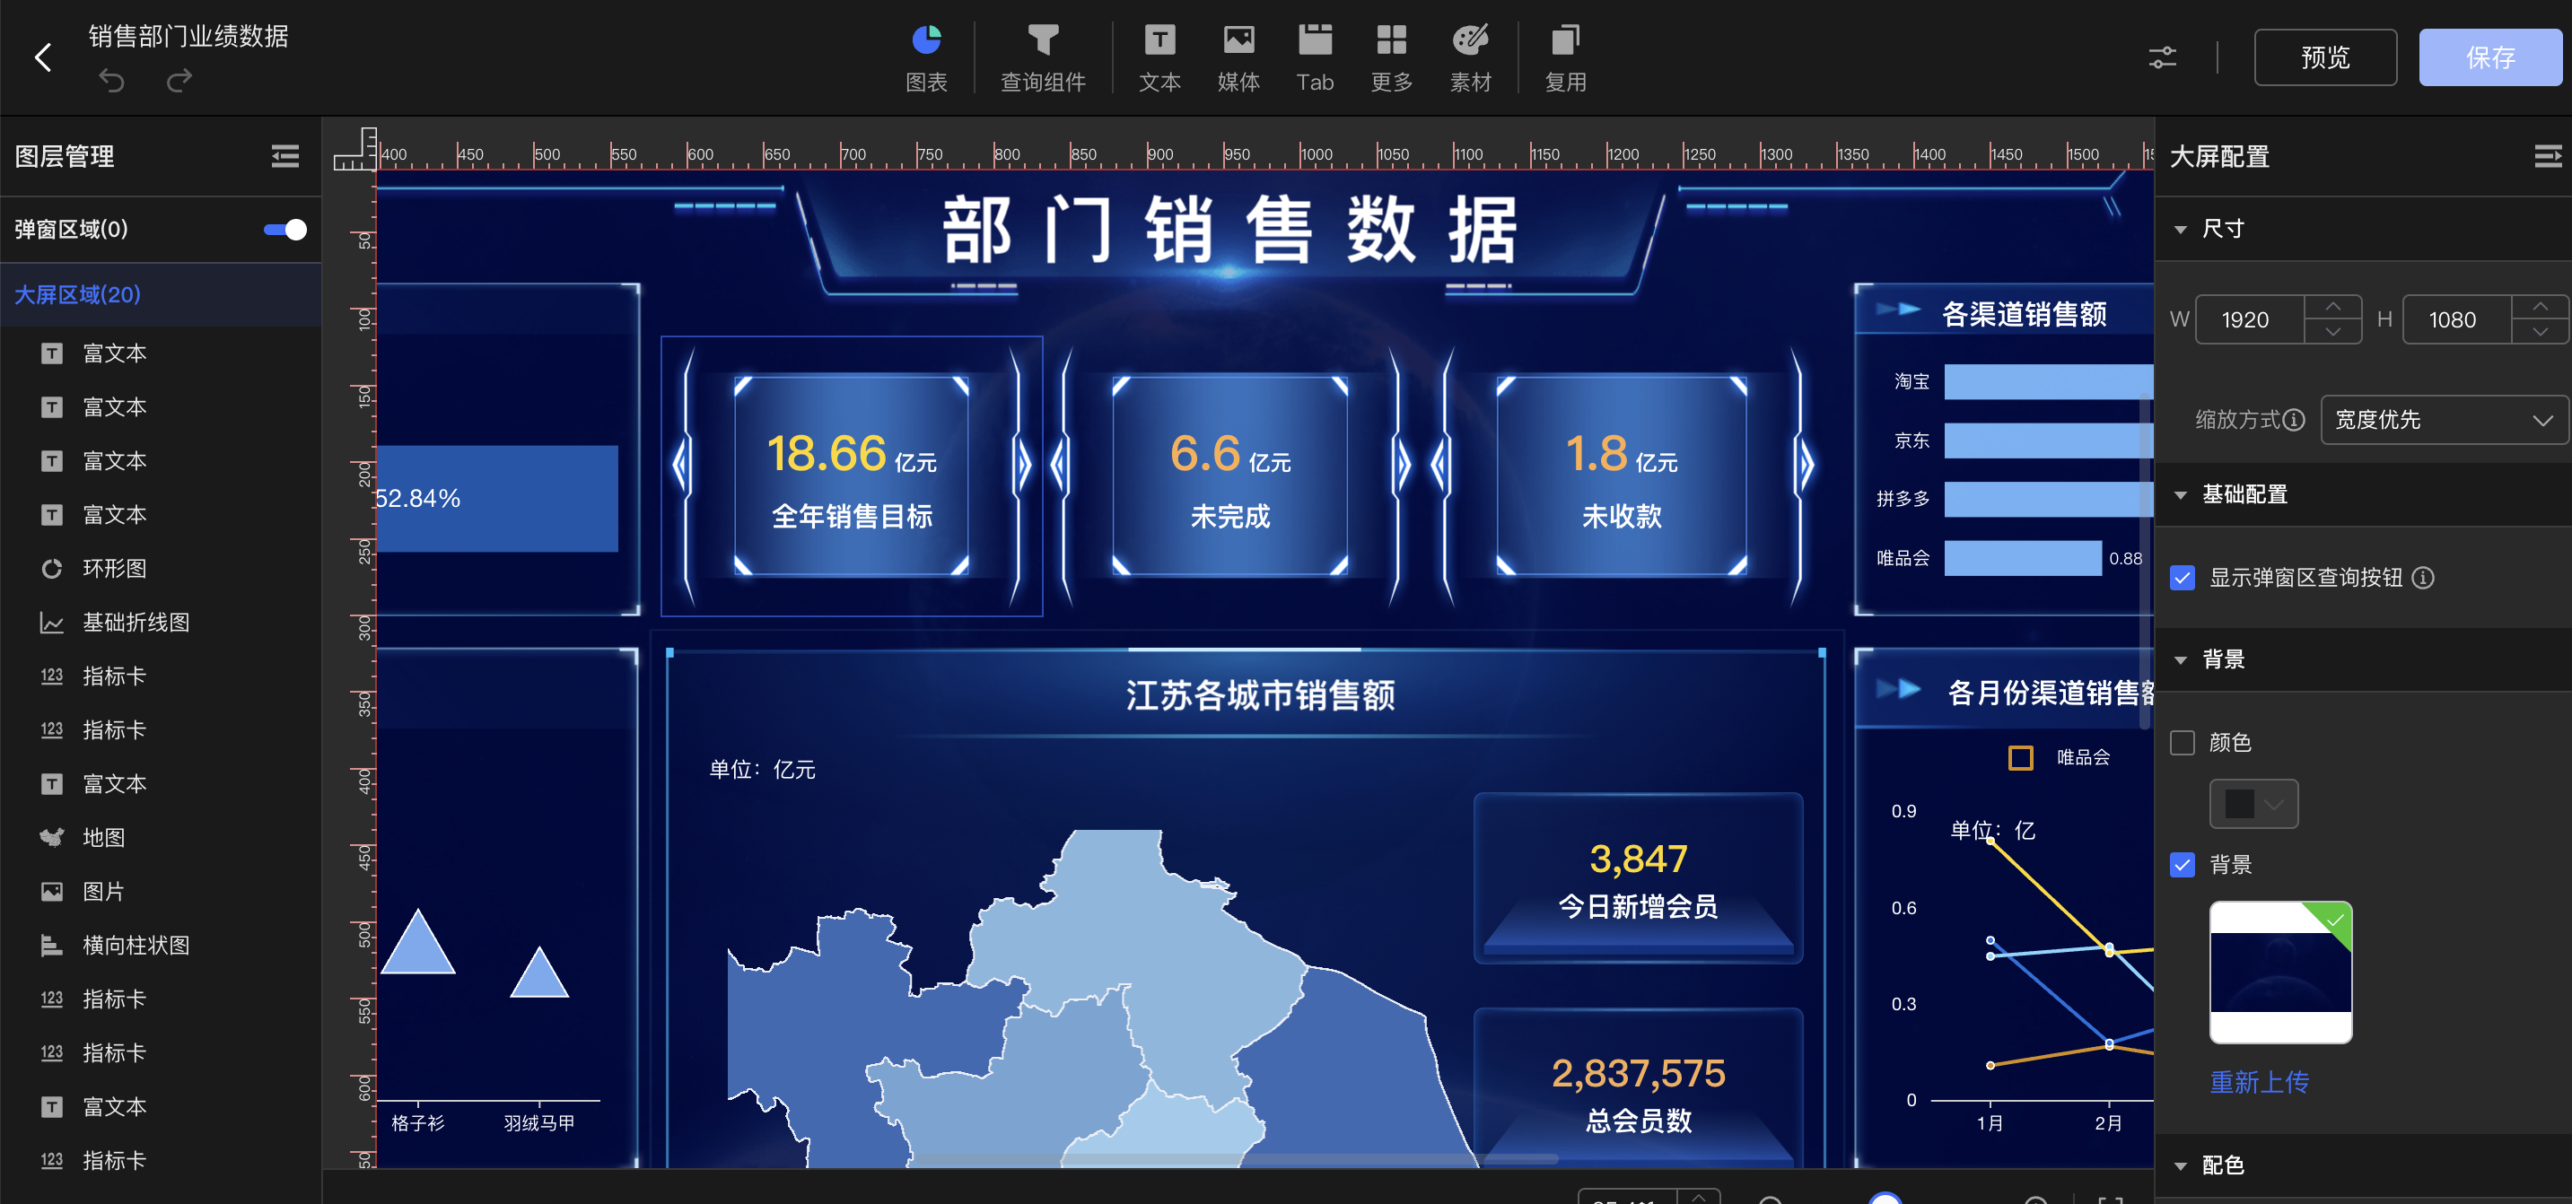Select the first 富文本 layer
Viewport: 2572px width, 1204px height.
(161, 353)
